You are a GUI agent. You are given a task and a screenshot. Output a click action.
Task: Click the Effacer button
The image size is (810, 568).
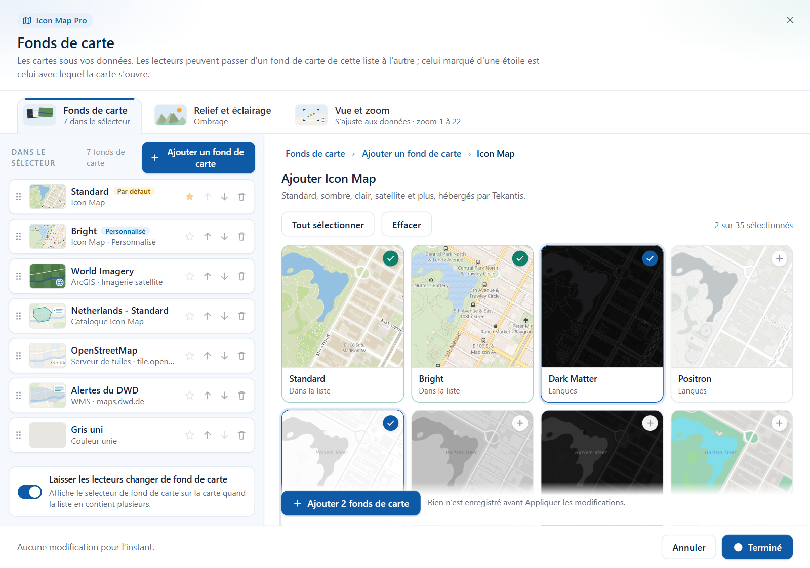[x=407, y=225]
